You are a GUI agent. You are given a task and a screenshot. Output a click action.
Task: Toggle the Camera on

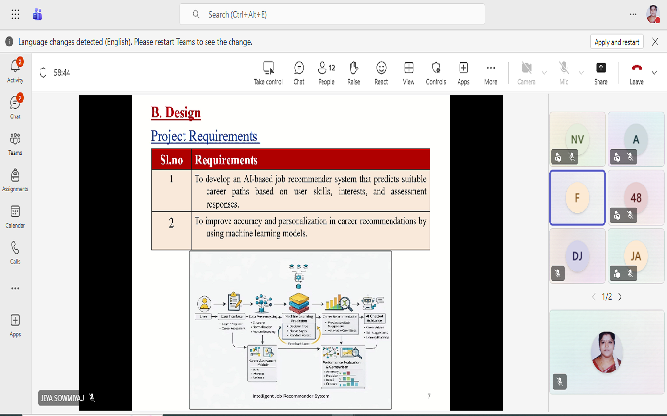tap(527, 73)
